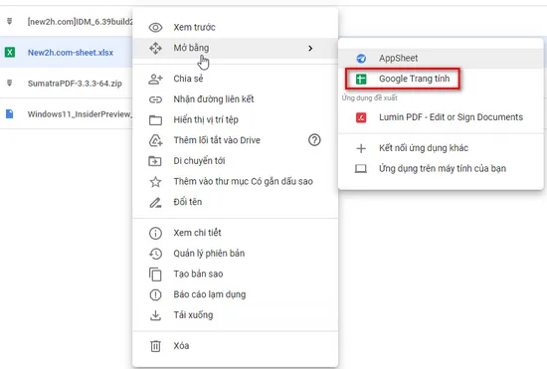
Task: Click the alert icon beside Báo cáo lạm dụng
Action: 155,294
